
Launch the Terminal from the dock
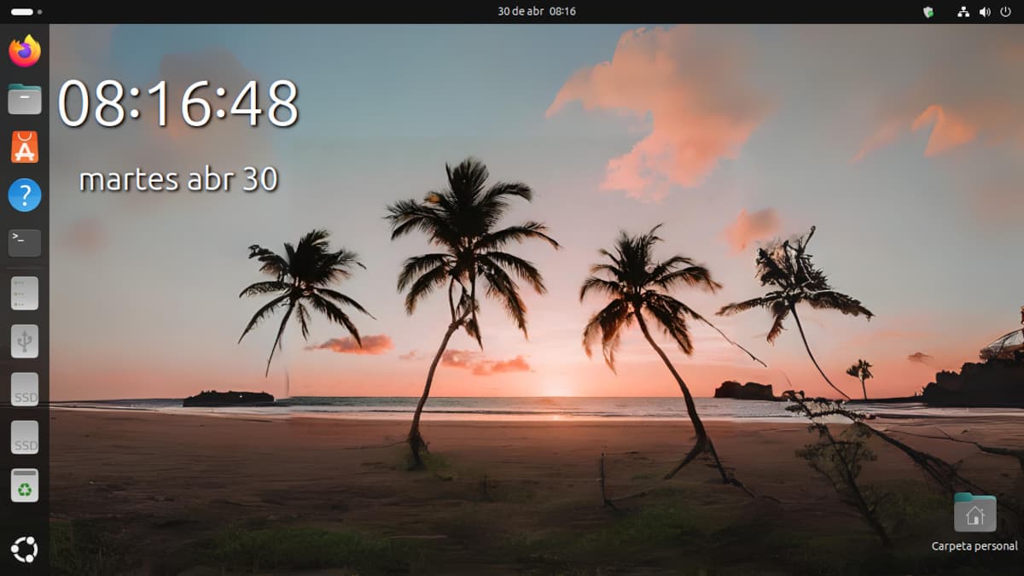tap(25, 242)
